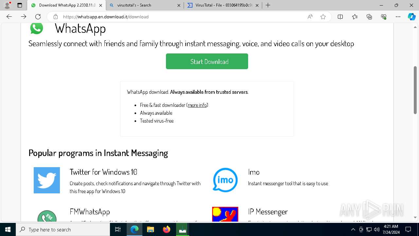Open Twitter for Windows 10 title link
The width and height of the screenshot is (419, 236).
pyautogui.click(x=103, y=172)
